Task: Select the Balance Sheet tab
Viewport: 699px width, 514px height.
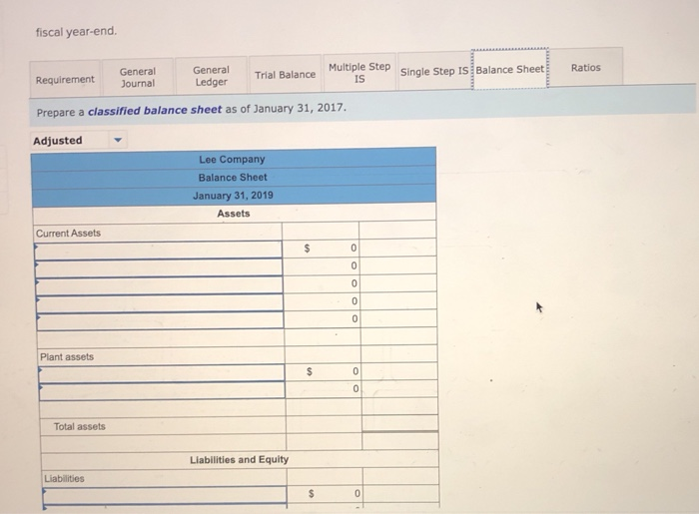Action: [510, 69]
